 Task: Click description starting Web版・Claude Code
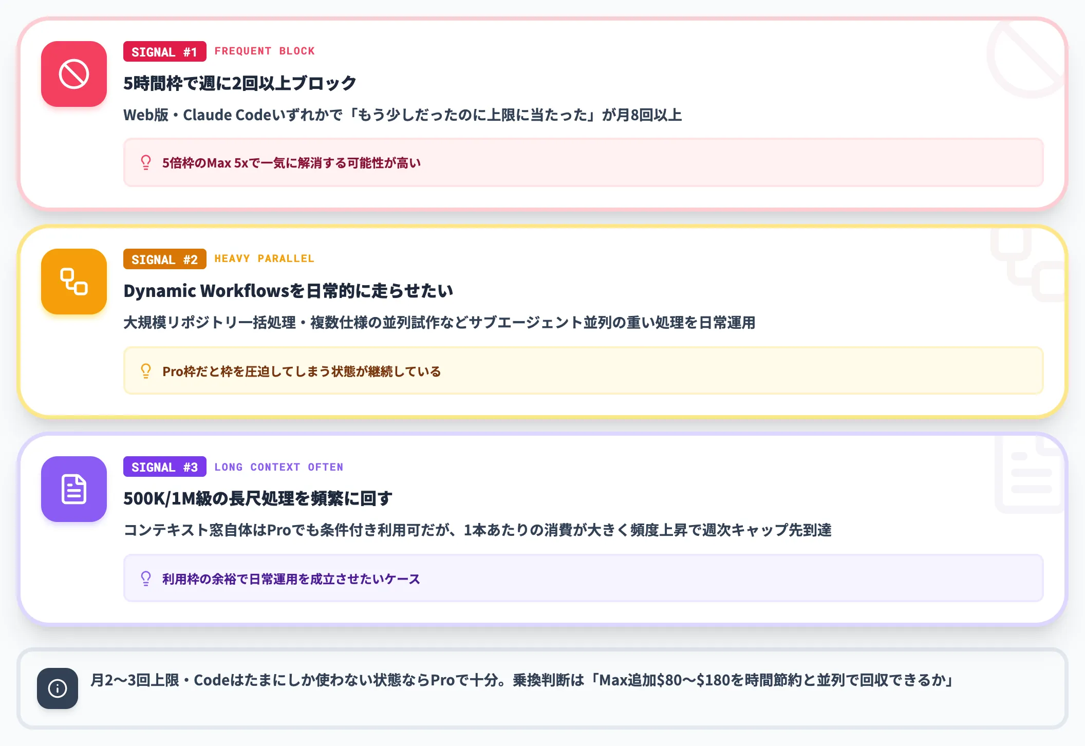click(403, 115)
